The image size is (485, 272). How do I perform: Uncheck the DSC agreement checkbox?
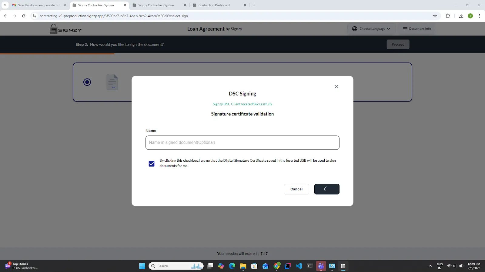tap(152, 164)
